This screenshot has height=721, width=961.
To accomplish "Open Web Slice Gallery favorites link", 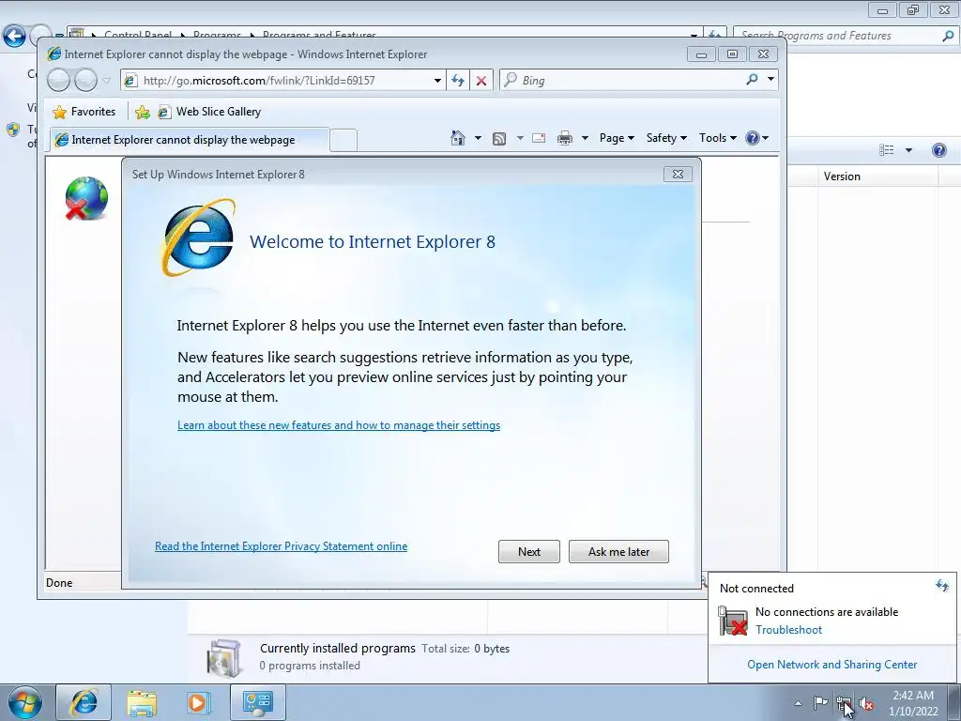I will [x=209, y=112].
